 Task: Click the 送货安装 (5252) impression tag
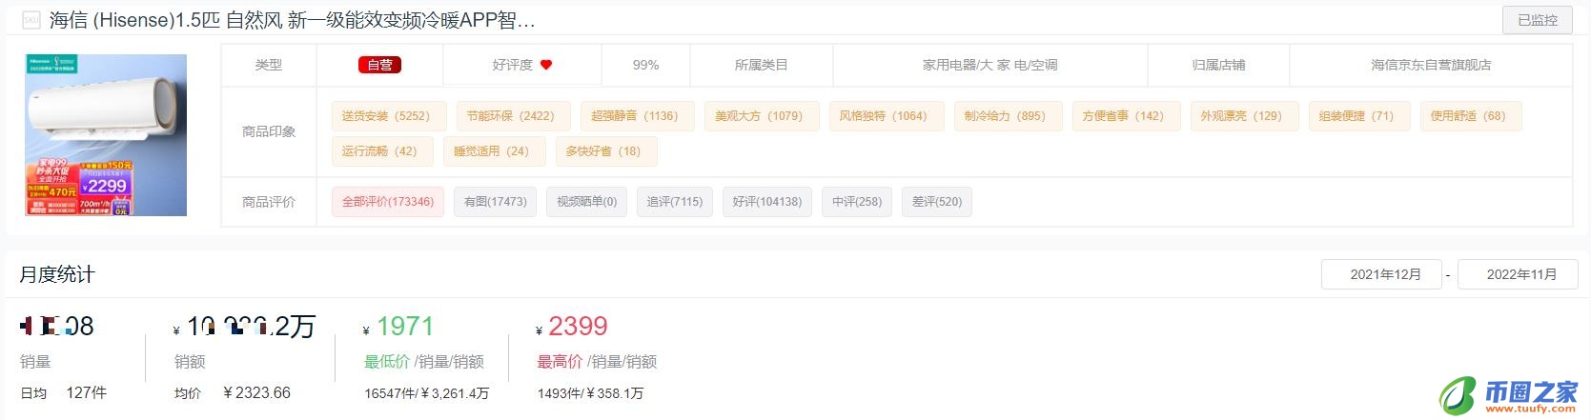386,116
